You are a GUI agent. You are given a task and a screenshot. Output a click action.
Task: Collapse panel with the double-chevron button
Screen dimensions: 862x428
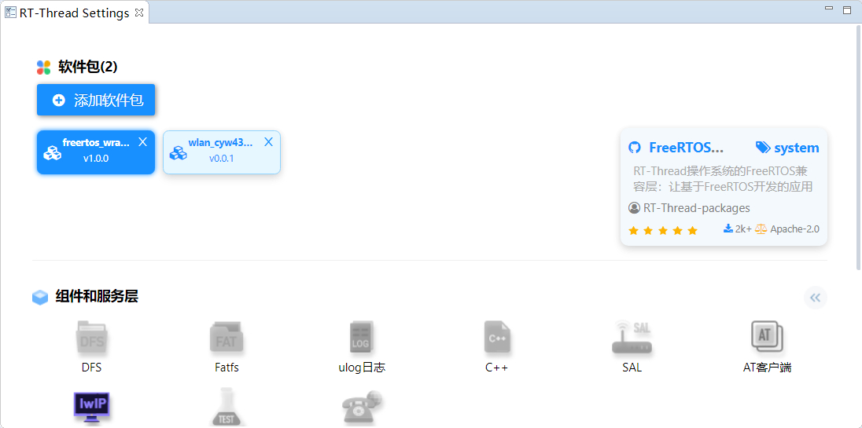pyautogui.click(x=816, y=298)
